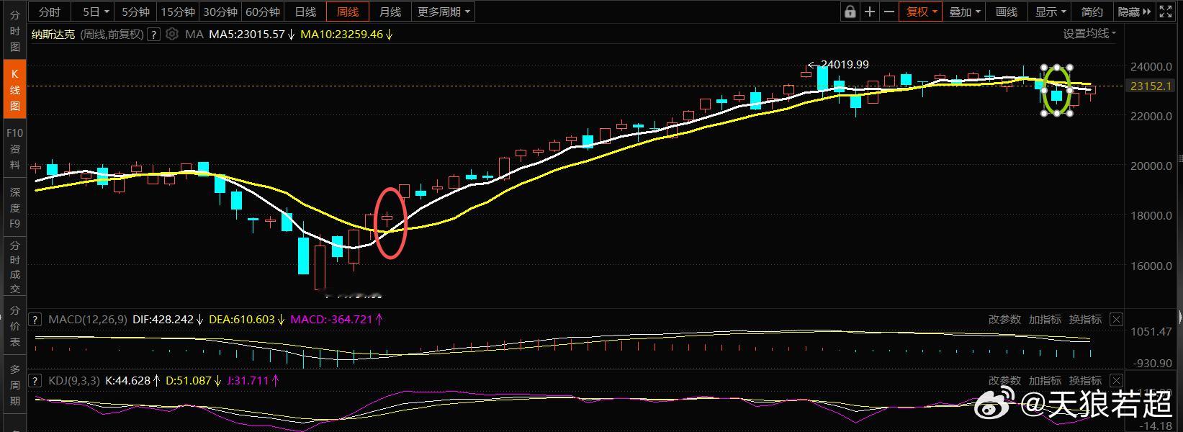The image size is (1183, 432).
Task: Switch to 15分钟 period
Action: coord(177,12)
